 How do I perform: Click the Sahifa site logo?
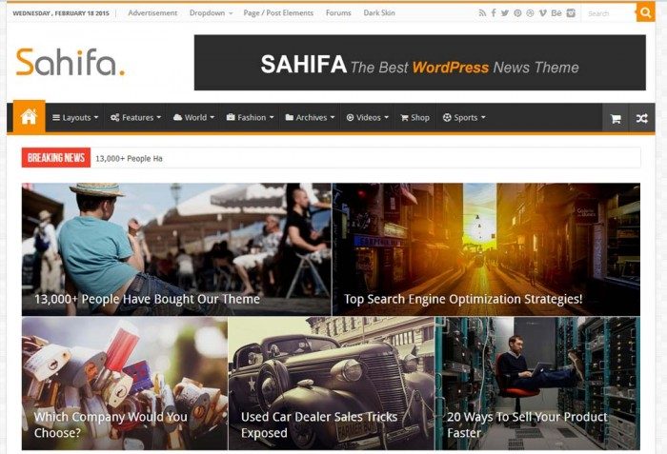pos(71,62)
